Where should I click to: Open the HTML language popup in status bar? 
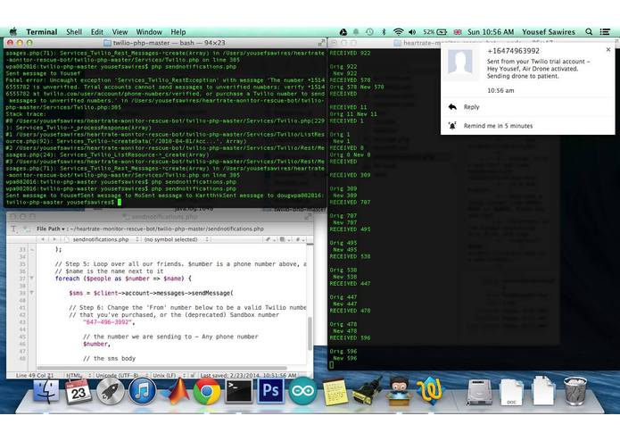tap(79, 375)
